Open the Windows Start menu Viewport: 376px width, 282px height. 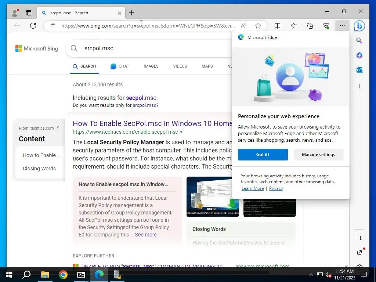pyautogui.click(x=9, y=275)
